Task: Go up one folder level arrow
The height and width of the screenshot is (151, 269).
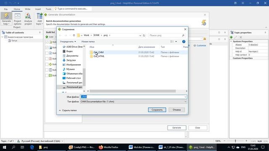Action: coord(74,35)
